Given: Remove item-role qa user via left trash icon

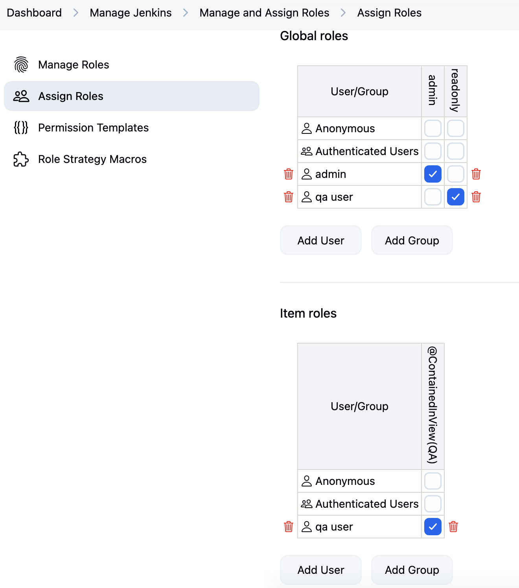Looking at the screenshot, I should tap(289, 527).
